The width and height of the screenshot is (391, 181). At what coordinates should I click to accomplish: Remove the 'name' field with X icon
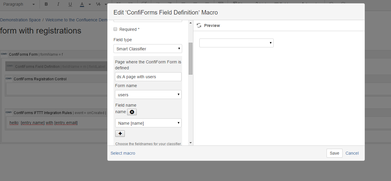[x=132, y=112]
